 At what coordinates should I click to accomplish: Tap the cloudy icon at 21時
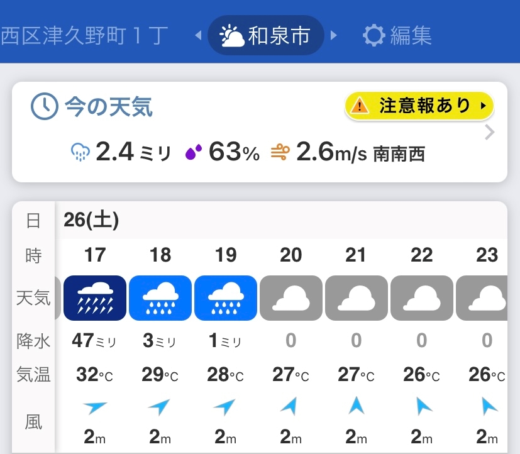(357, 298)
